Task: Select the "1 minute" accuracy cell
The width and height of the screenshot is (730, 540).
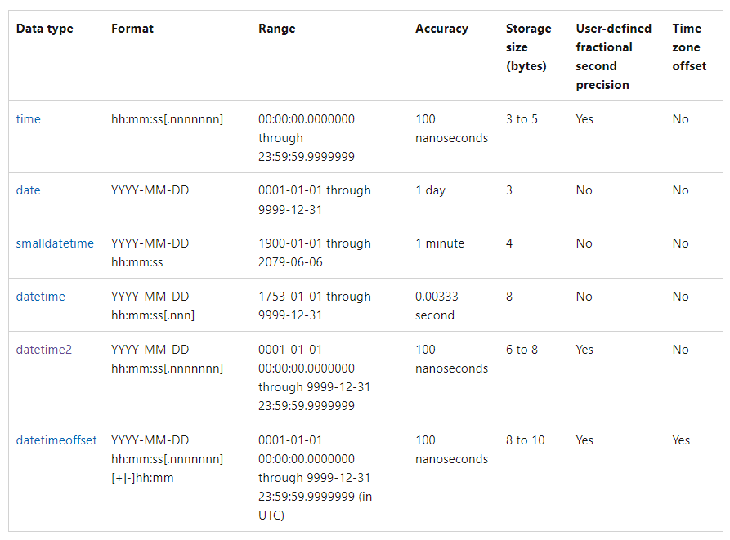Action: pyautogui.click(x=440, y=243)
